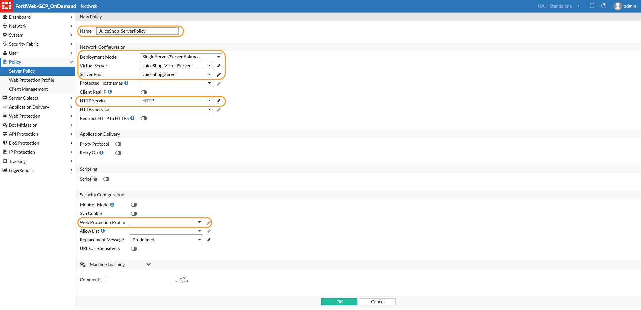Viewport: 641px width, 310px height.
Task: Click the Name input field
Action: [137, 31]
